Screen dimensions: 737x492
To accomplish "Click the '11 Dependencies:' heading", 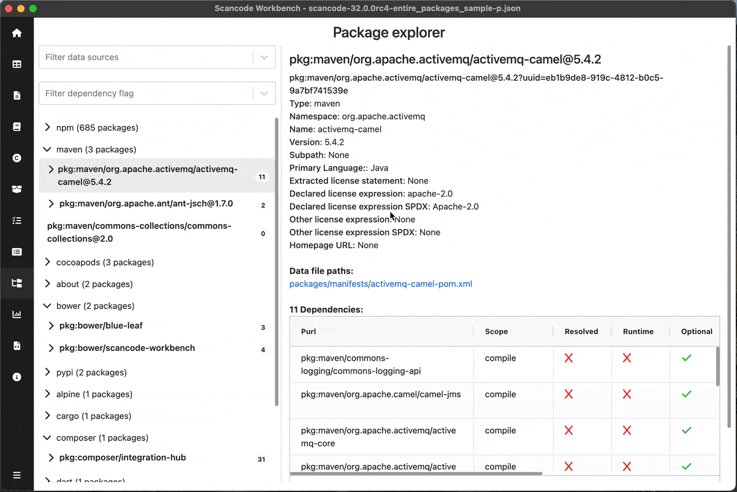I will (326, 310).
